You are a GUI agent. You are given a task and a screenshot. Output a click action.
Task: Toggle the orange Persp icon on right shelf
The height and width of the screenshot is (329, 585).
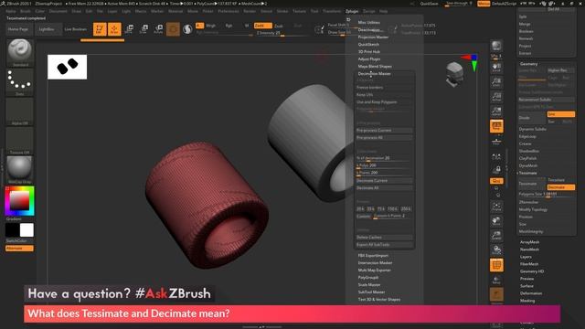click(x=496, y=126)
